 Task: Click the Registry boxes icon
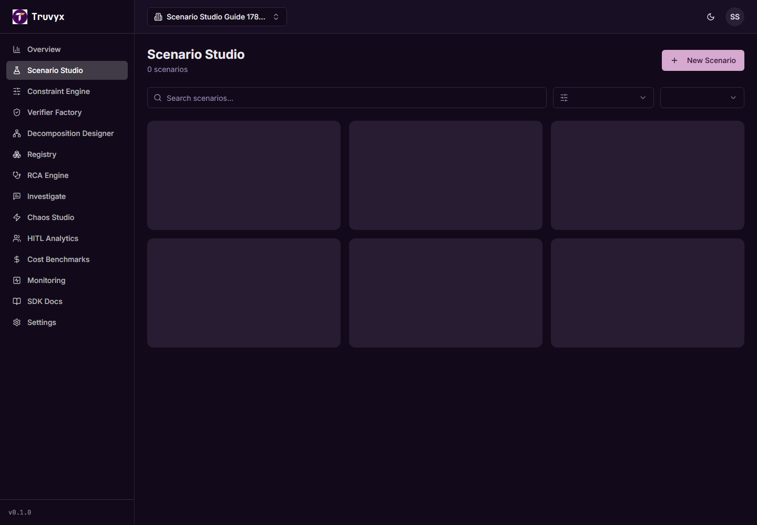(x=17, y=154)
